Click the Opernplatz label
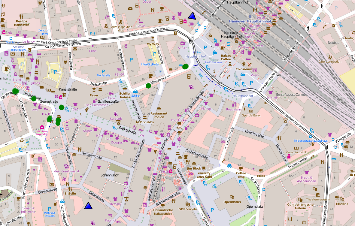 [255, 206]
